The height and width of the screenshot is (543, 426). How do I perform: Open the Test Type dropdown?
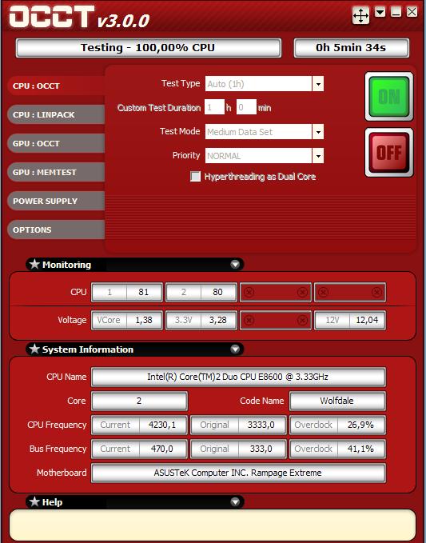(317, 84)
